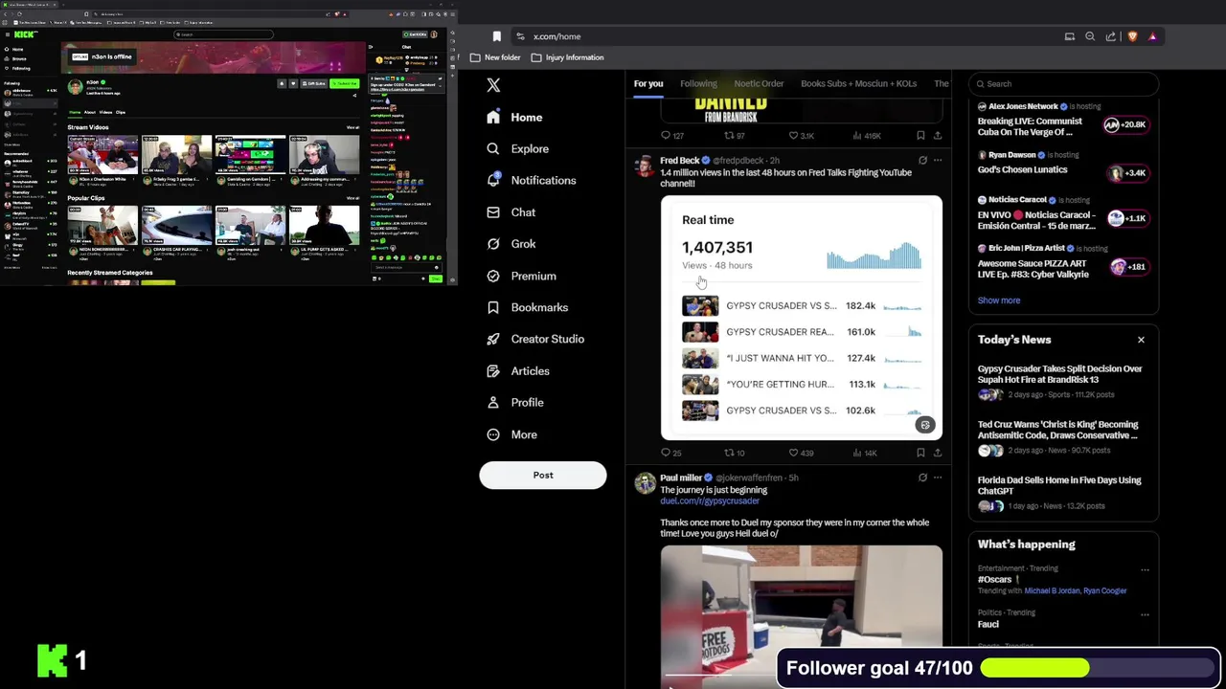Open Home in the X sidebar
The image size is (1226, 689).
pos(514,117)
